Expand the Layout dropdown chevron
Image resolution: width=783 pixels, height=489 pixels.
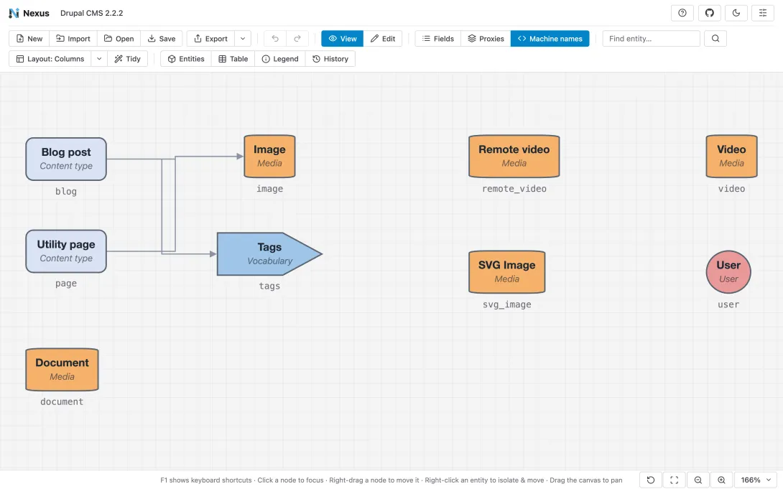click(x=99, y=59)
